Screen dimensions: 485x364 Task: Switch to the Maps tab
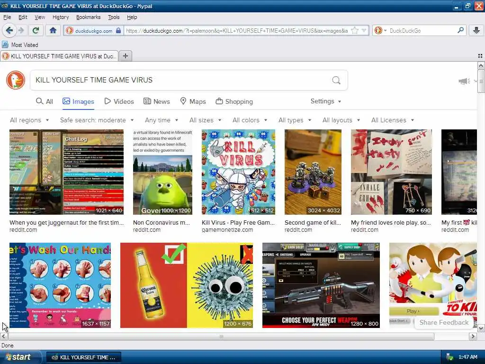[x=193, y=101]
